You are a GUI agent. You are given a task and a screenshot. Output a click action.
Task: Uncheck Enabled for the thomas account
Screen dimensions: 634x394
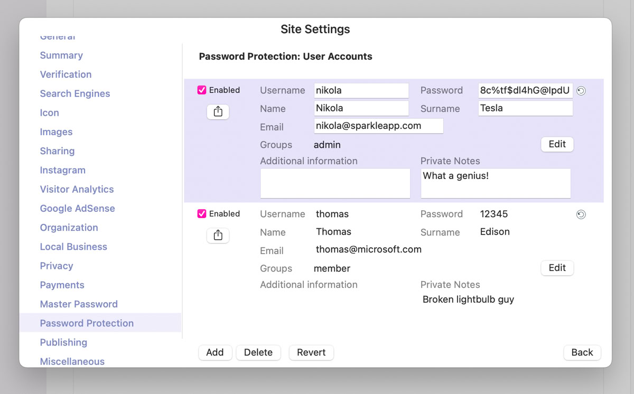[x=202, y=214]
